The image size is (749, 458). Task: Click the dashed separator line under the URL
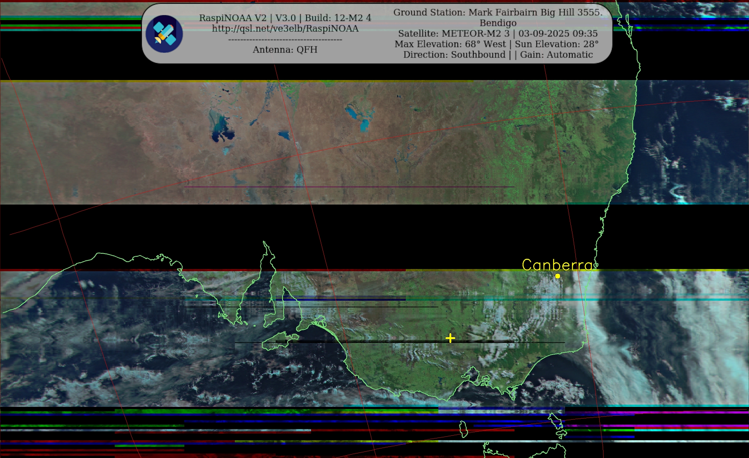[x=285, y=40]
